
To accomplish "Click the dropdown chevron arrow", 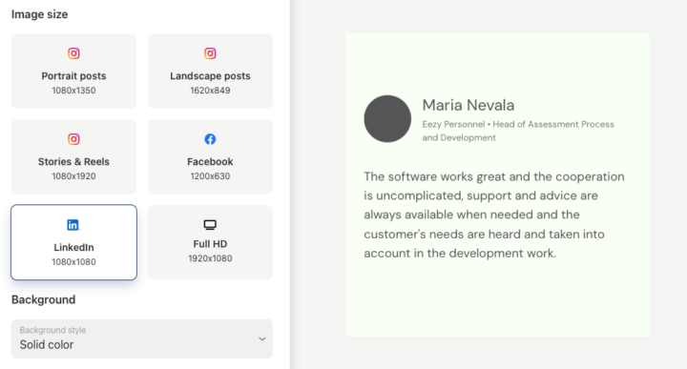I will [262, 338].
